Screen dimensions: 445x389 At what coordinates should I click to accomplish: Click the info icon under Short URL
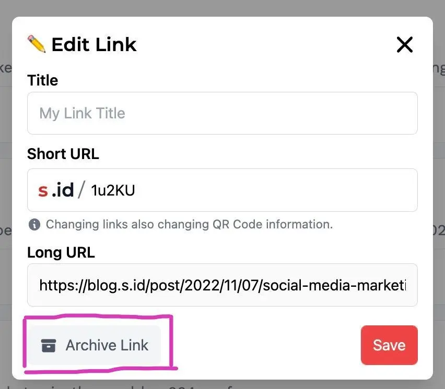[34, 225]
